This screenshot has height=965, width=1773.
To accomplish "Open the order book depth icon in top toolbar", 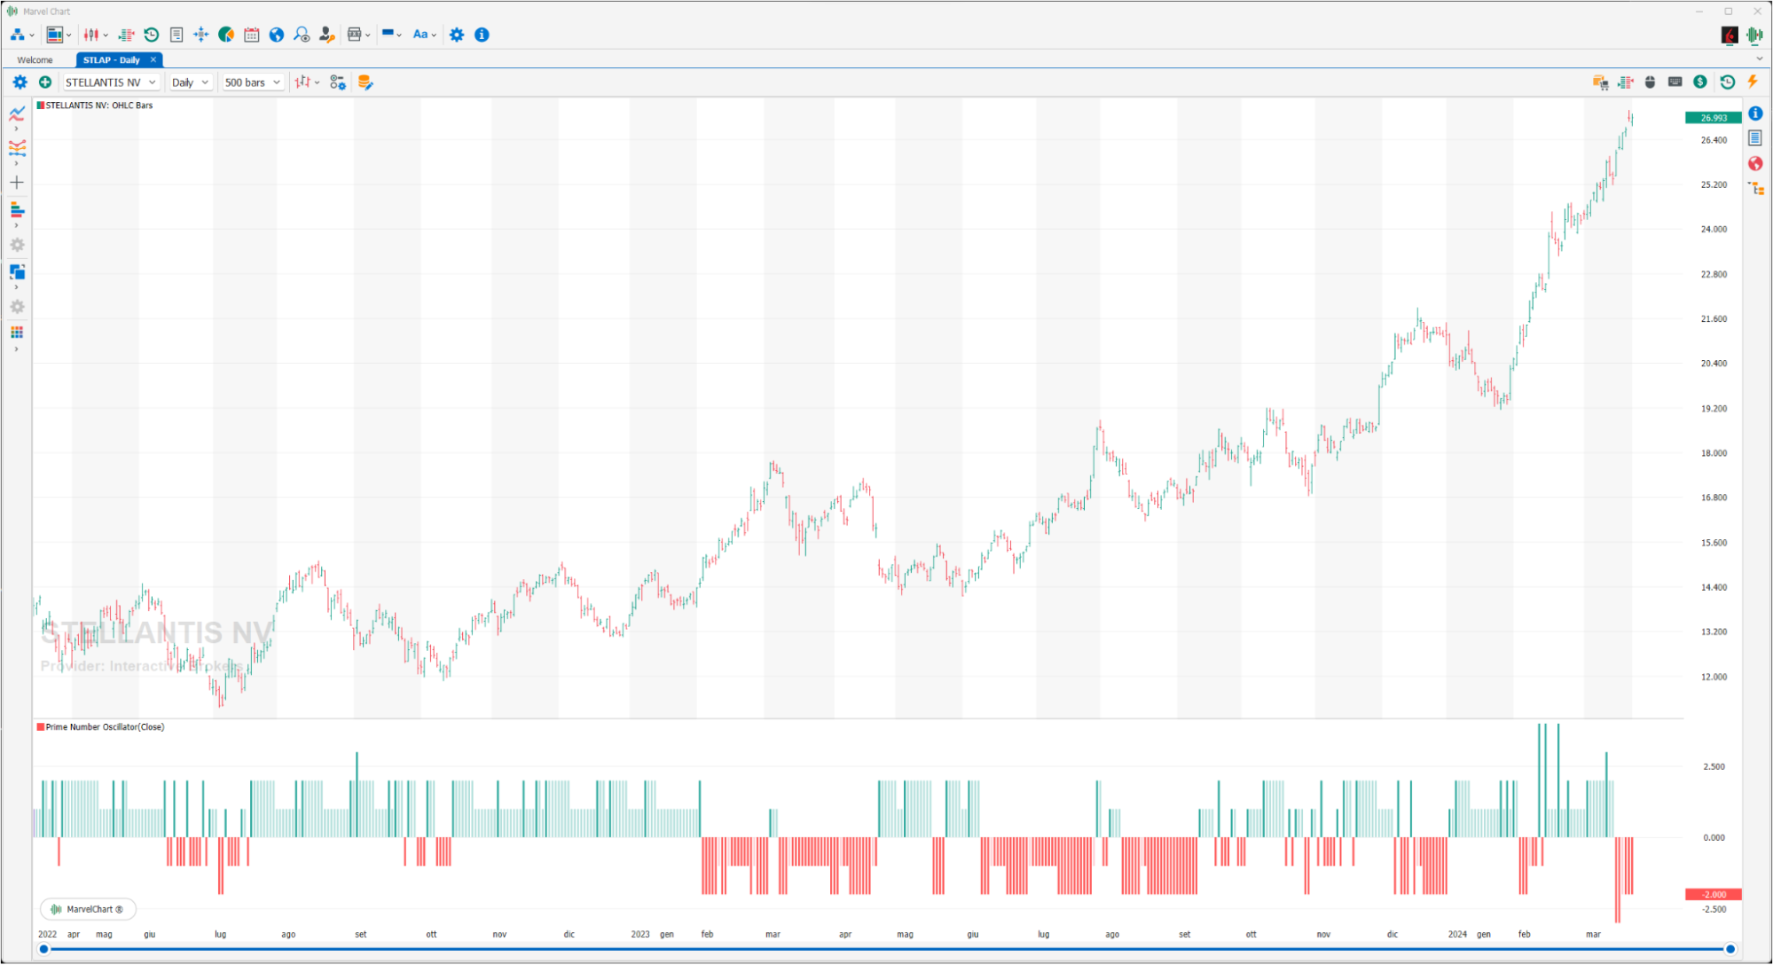I will coord(126,35).
